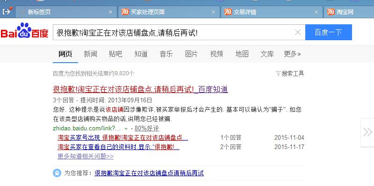Open 更多知道相关问题>> link
374x186 pixels.
coord(86,157)
